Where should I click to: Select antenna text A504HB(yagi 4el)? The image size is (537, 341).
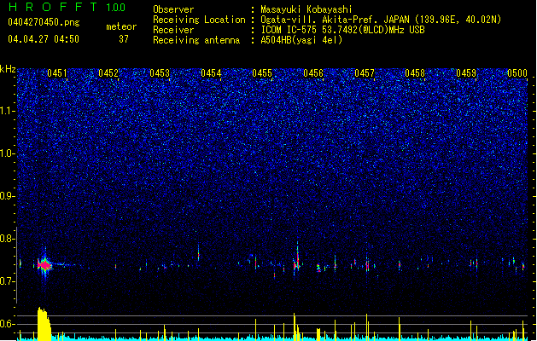pos(301,40)
